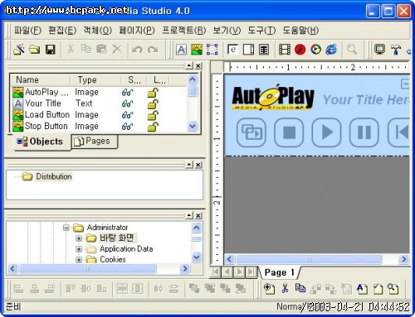Insert a Media Player object icon
This screenshot has height=317, width=415.
[x=315, y=50]
